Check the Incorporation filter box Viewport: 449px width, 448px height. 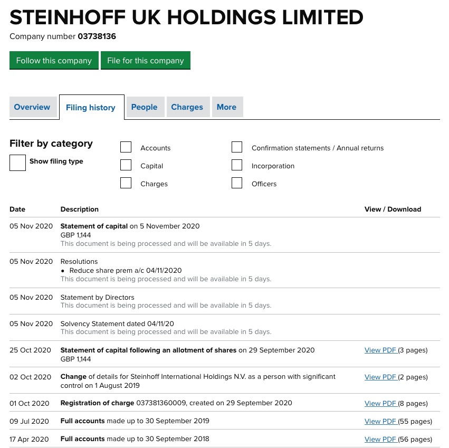(237, 165)
